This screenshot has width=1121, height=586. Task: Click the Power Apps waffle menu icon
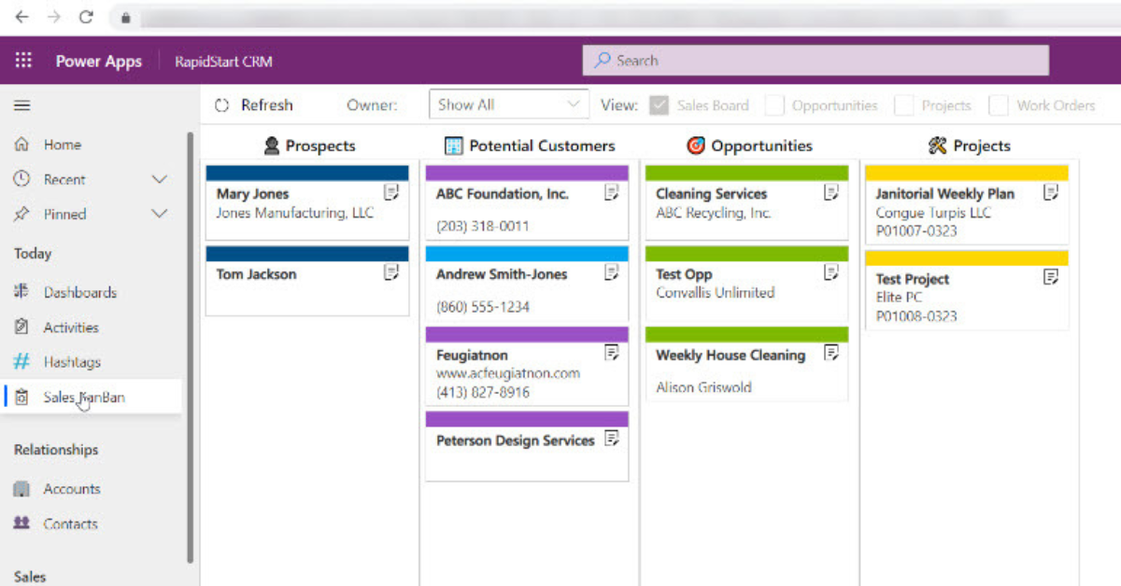click(23, 61)
